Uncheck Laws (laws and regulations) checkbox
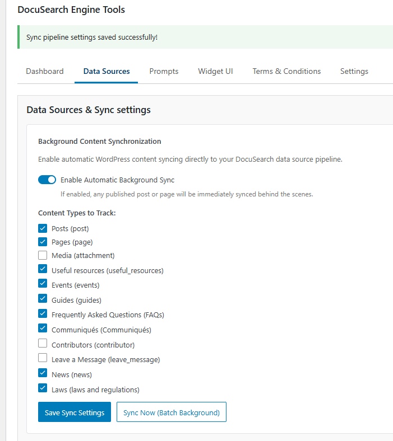The image size is (393, 441). pyautogui.click(x=43, y=388)
